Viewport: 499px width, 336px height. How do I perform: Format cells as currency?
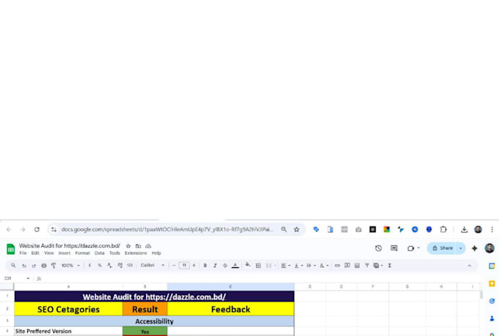[90, 266]
